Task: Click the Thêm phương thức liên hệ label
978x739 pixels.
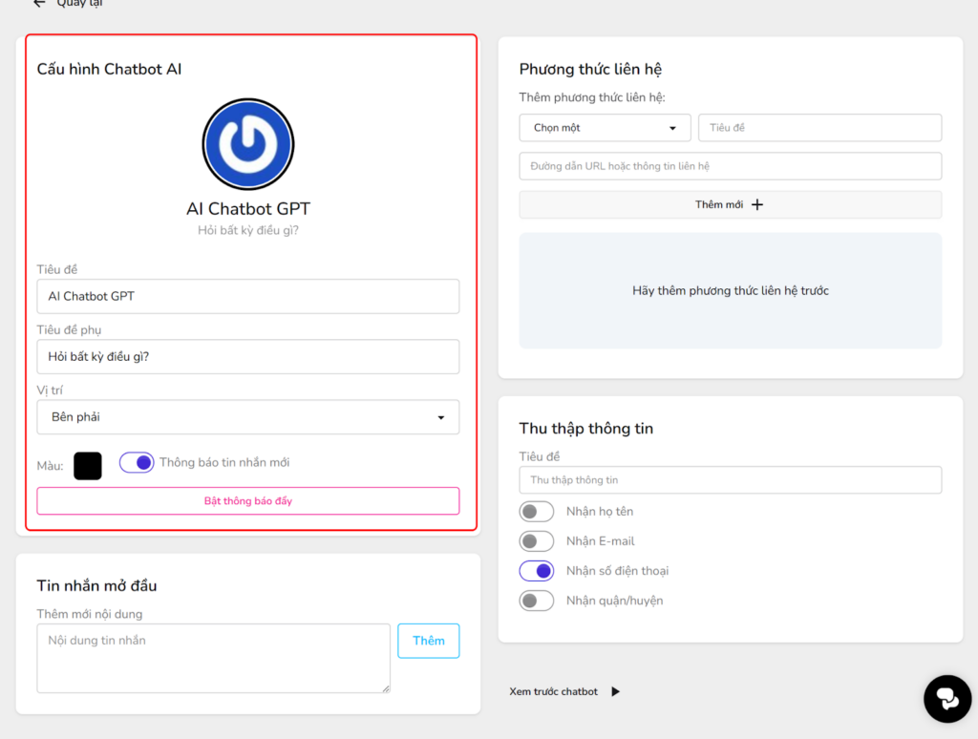Action: [592, 97]
